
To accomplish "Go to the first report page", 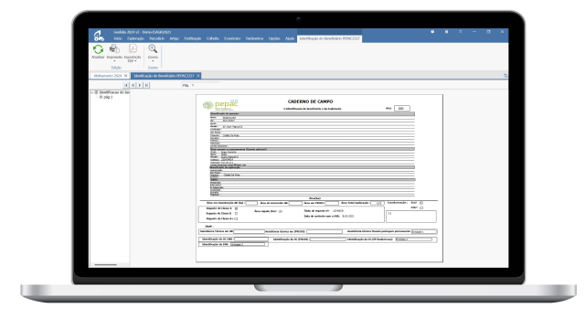I will click(126, 85).
